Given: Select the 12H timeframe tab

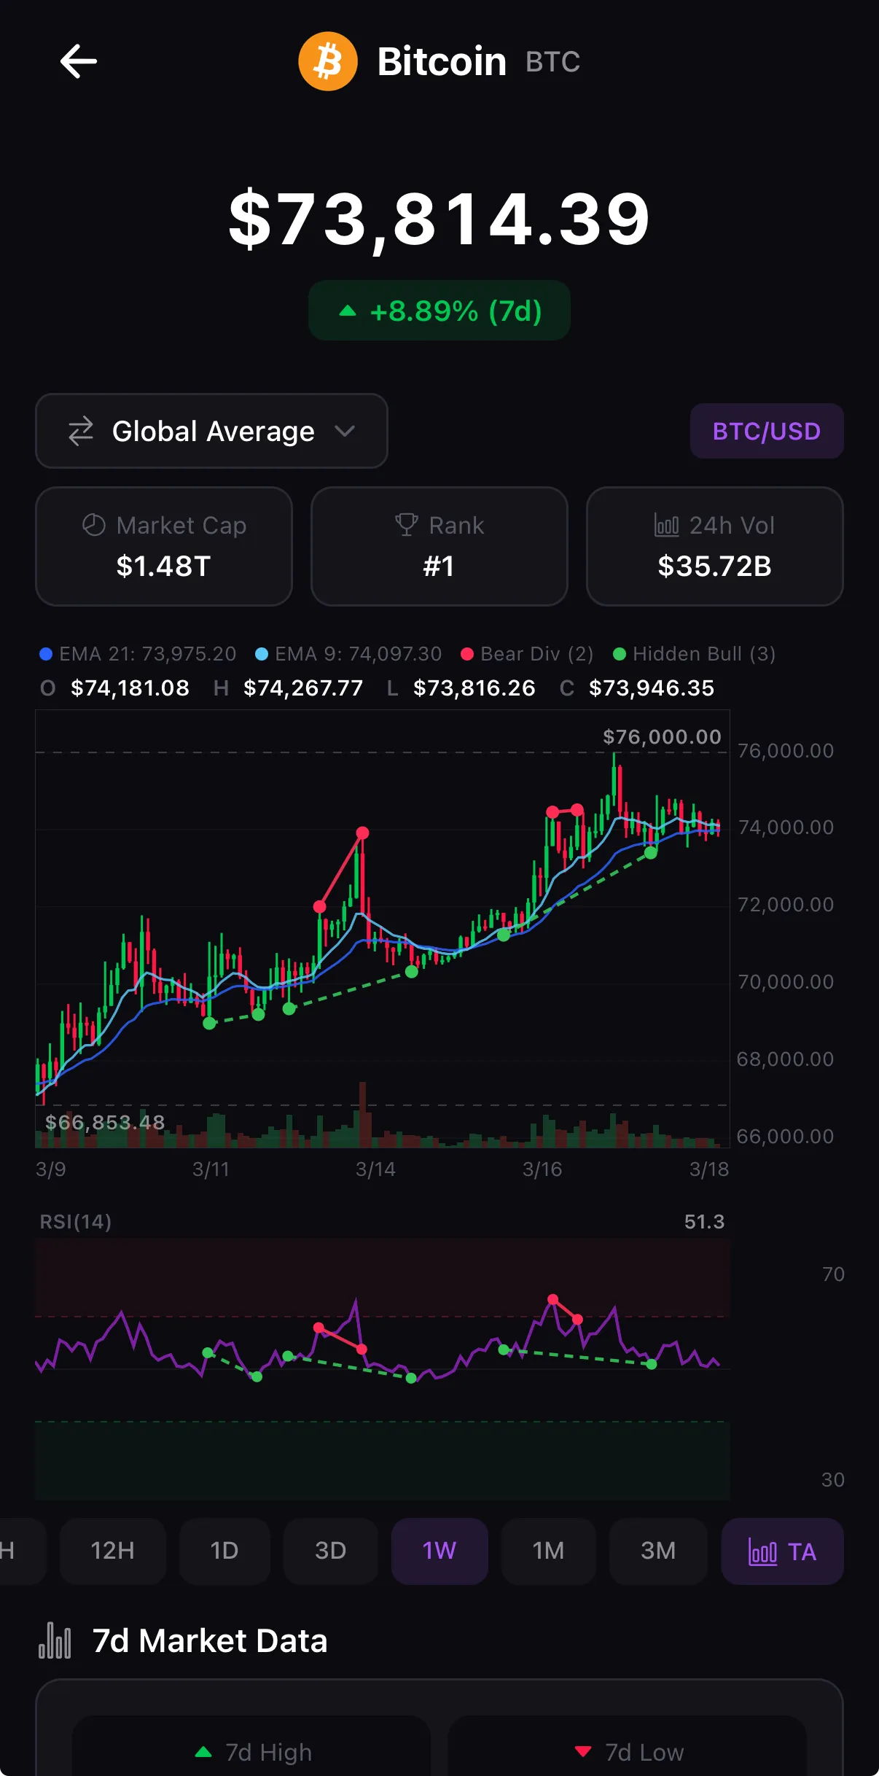Looking at the screenshot, I should [x=113, y=1551].
